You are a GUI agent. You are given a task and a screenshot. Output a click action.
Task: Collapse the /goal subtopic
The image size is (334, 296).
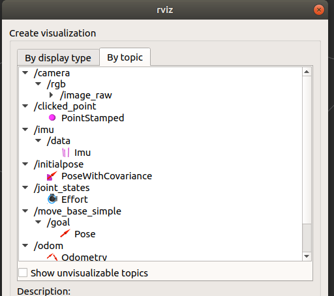tap(38, 222)
